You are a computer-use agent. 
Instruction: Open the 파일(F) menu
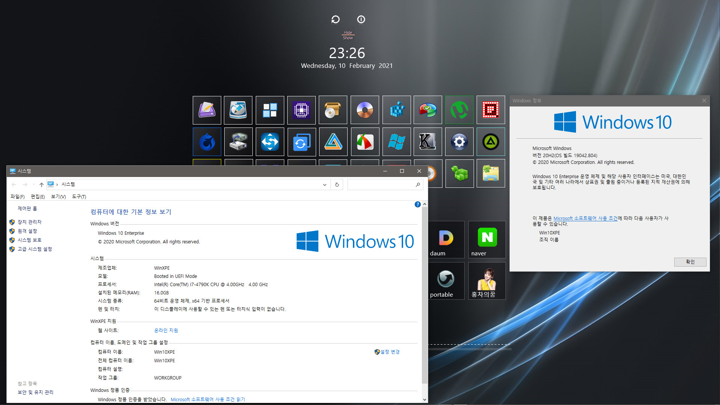point(17,196)
